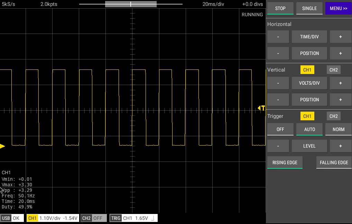Click the horizontal position overview bar
This screenshot has height=224, width=352.
click(131, 4)
